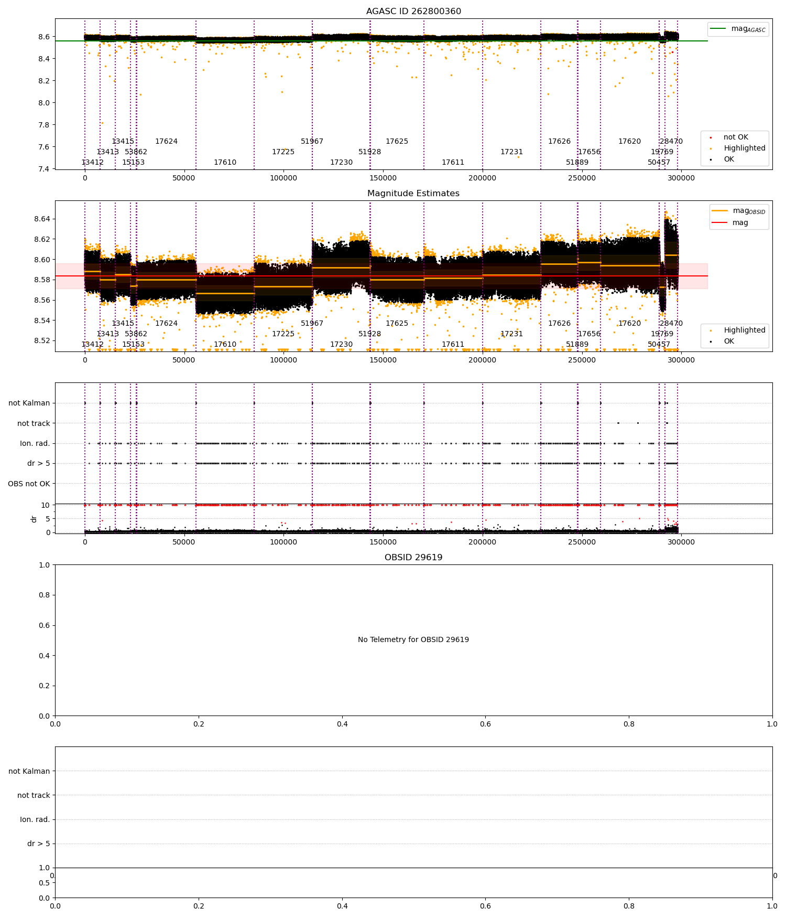
Task: Click OBSID label 13412 in the AGASC plot
Action: click(x=92, y=163)
